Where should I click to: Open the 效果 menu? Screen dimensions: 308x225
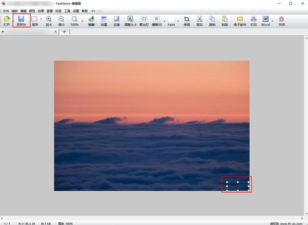41,11
